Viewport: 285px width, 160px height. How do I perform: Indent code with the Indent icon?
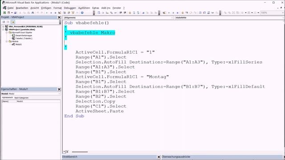tap(121, 13)
